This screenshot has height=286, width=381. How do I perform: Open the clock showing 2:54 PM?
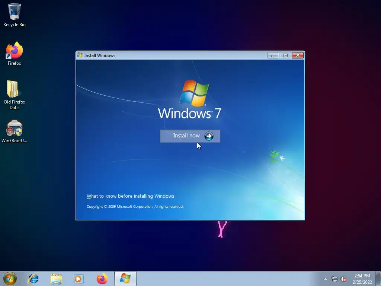click(362, 279)
